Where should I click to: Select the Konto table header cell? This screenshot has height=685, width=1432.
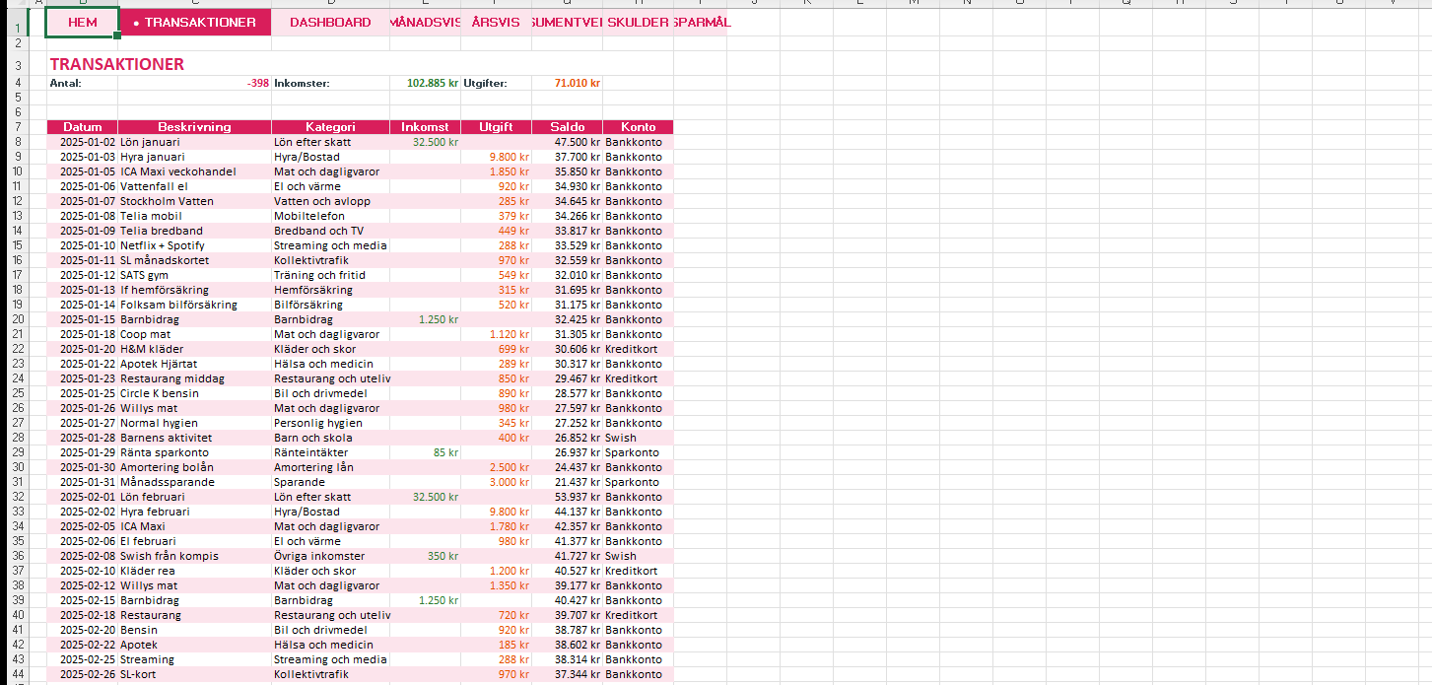638,127
